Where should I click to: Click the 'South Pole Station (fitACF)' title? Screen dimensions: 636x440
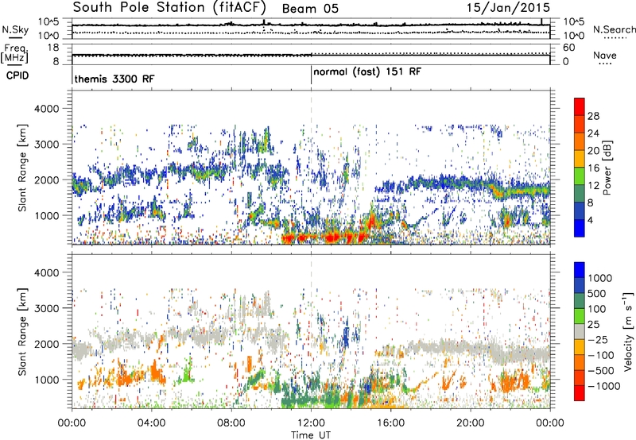pyautogui.click(x=169, y=8)
